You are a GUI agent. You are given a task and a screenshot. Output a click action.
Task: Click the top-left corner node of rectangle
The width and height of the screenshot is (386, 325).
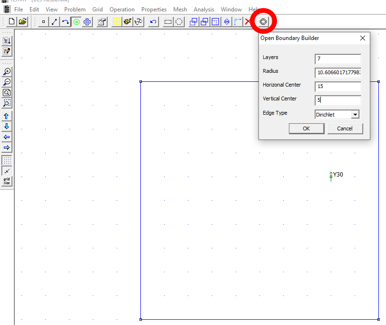(140, 81)
